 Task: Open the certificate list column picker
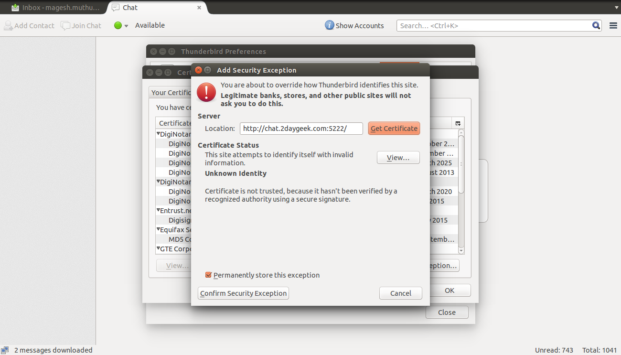(458, 123)
